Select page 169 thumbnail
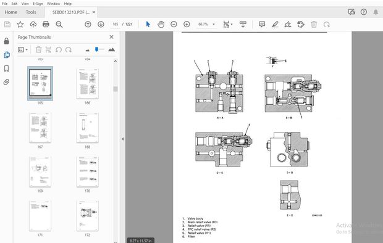This screenshot has height=243, width=383. pos(40,171)
